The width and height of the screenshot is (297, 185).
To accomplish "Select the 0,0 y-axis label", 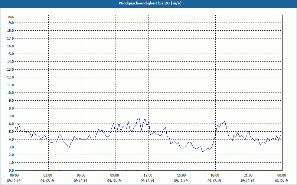I will coord(11,171).
